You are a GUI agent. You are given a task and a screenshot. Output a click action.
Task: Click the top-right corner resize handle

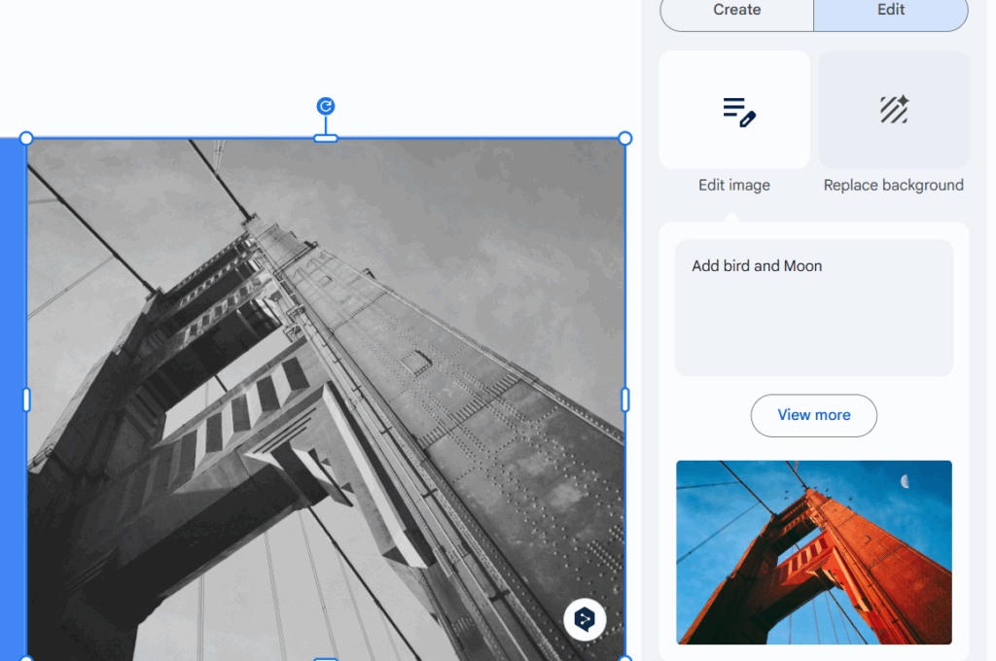625,139
